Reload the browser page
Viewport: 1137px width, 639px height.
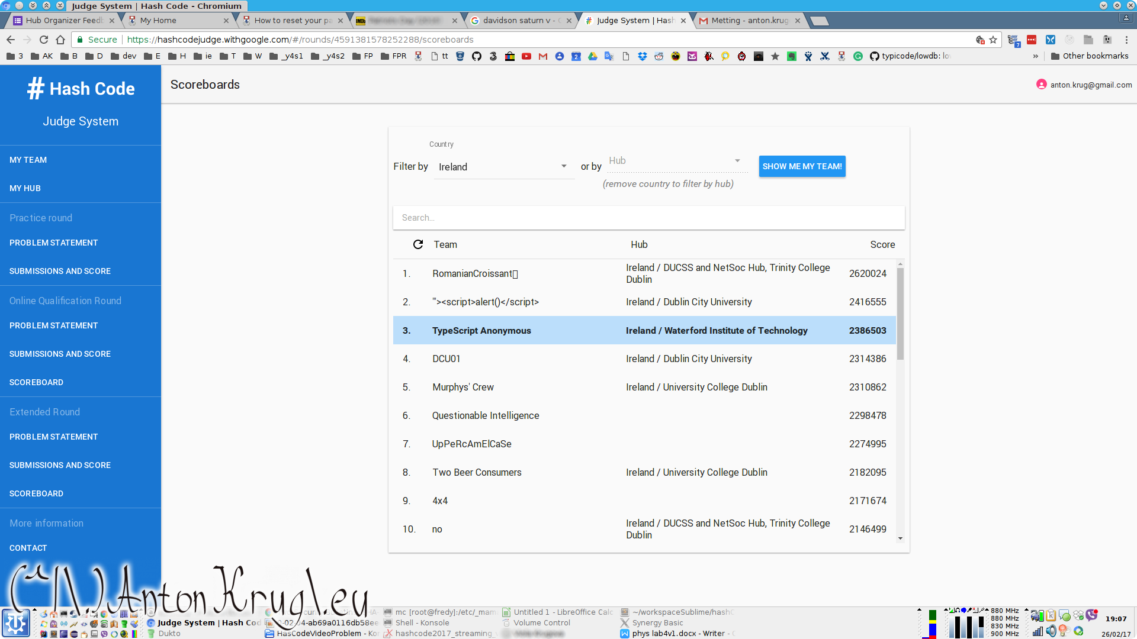[43, 40]
